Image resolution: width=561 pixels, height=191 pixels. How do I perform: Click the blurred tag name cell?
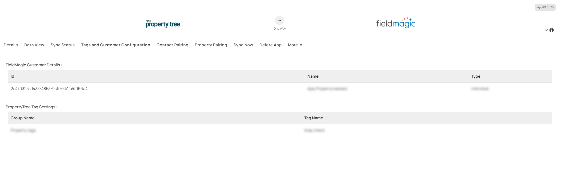tap(314, 130)
